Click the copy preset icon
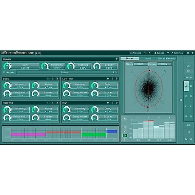 click(x=186, y=139)
